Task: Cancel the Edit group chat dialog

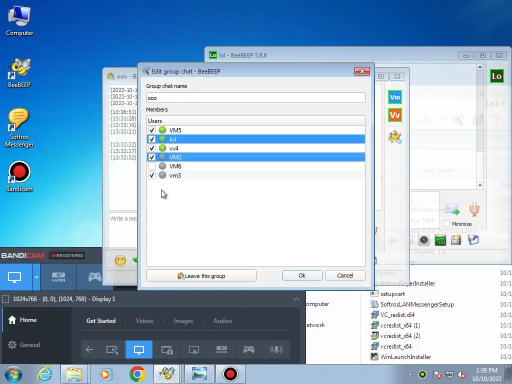Action: [x=345, y=275]
